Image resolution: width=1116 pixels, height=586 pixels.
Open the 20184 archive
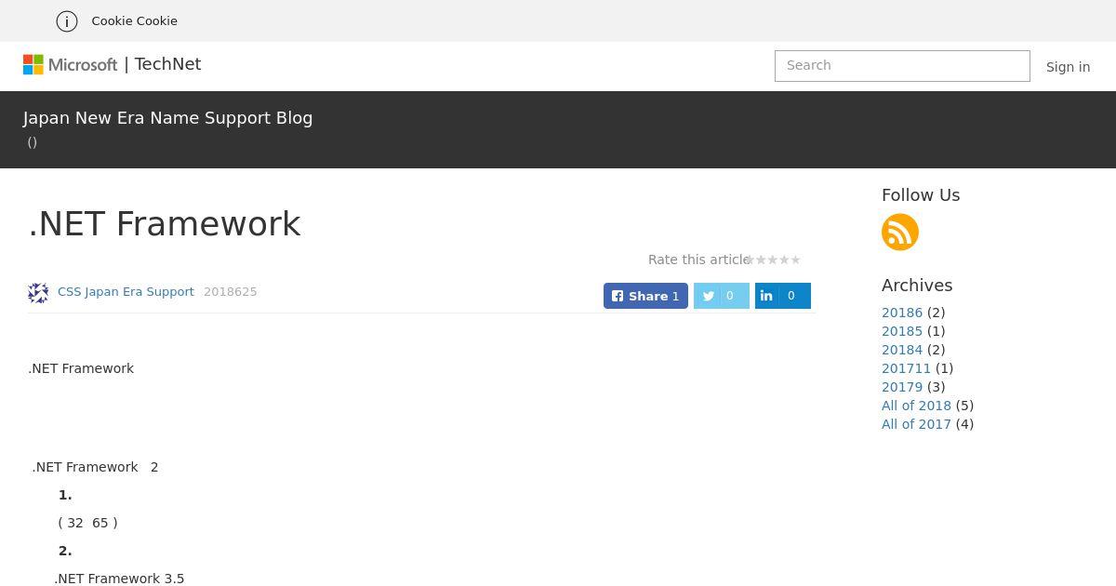(x=902, y=350)
